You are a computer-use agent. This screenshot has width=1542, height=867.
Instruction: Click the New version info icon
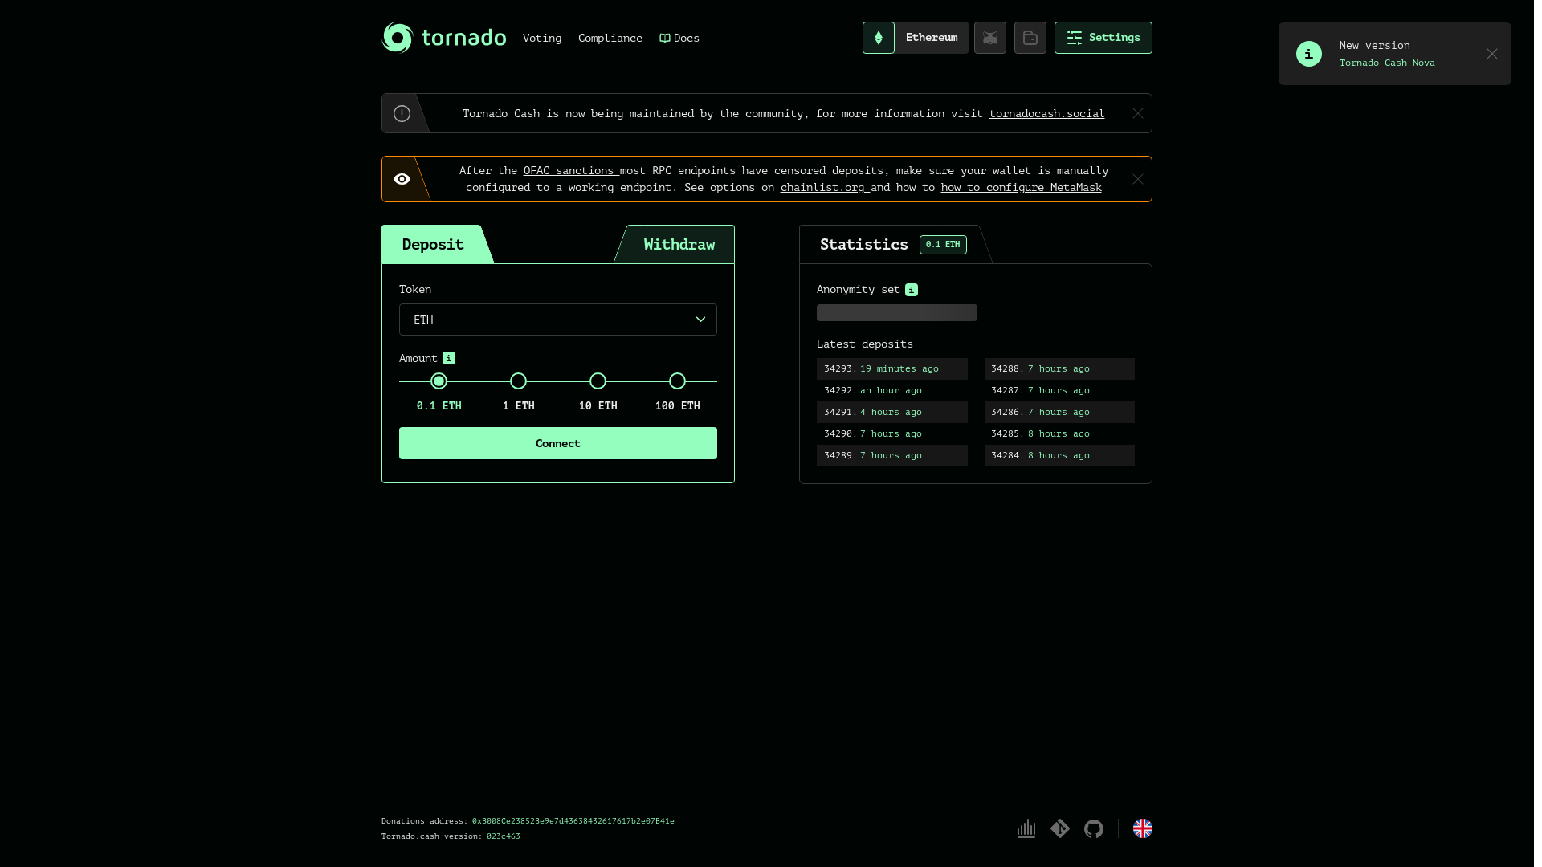(x=1308, y=54)
